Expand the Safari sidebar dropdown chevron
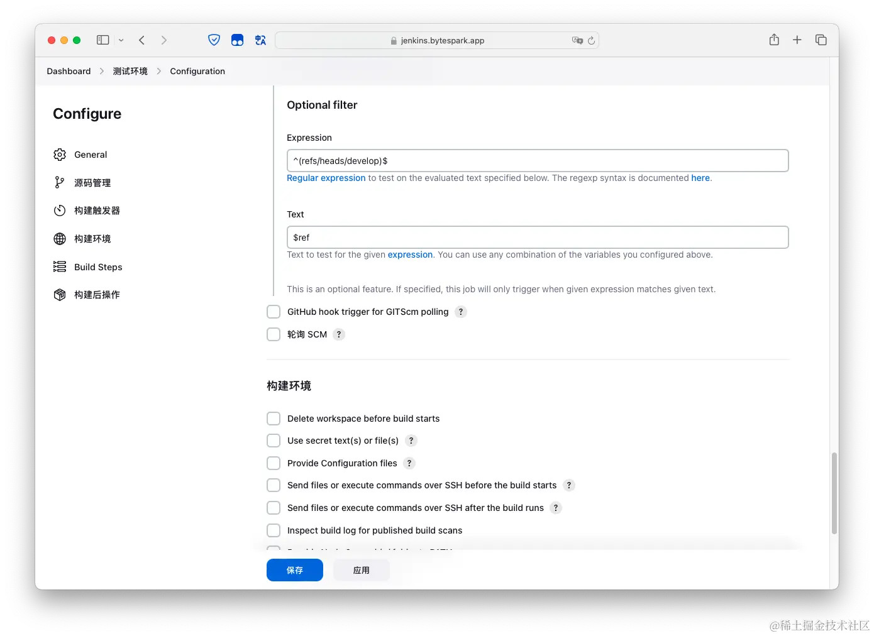Image resolution: width=874 pixels, height=636 pixels. click(x=121, y=40)
